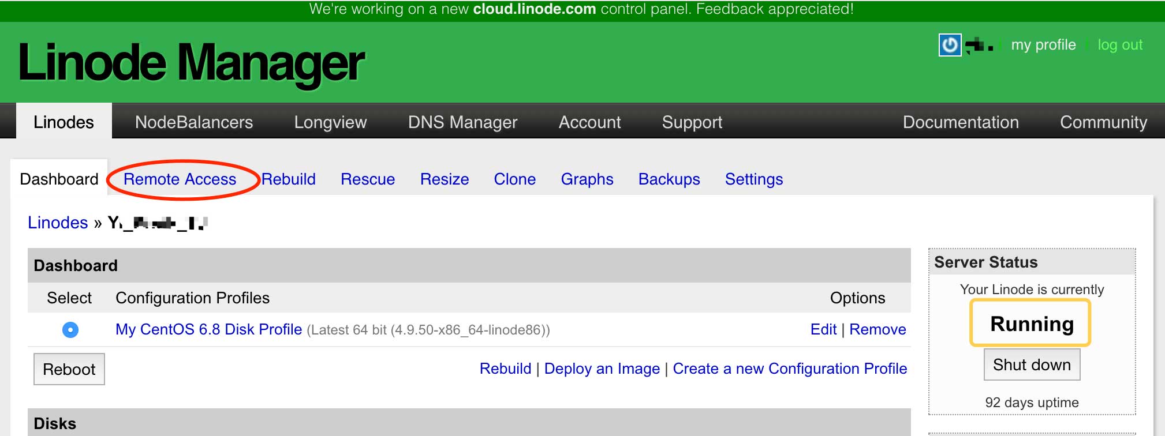The image size is (1165, 436).
Task: Open cloud.linode.com link in banner
Action: coord(534,9)
